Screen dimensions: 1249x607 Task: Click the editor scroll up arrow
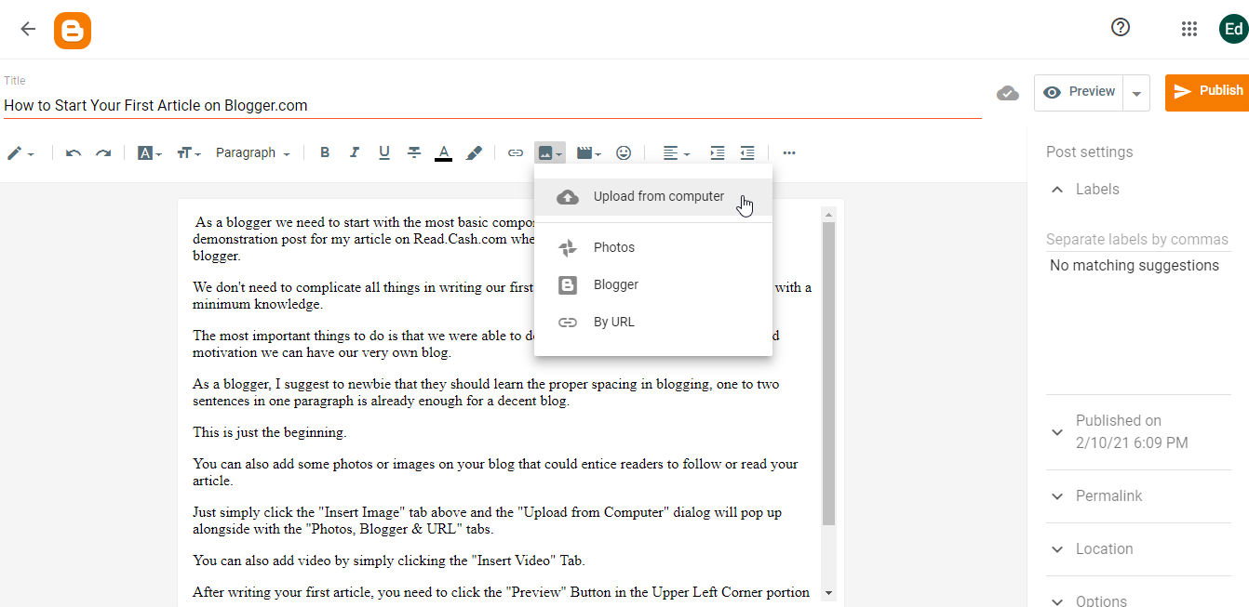(x=828, y=215)
